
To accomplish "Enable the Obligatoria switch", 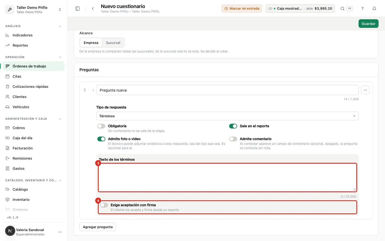I will click(x=101, y=126).
